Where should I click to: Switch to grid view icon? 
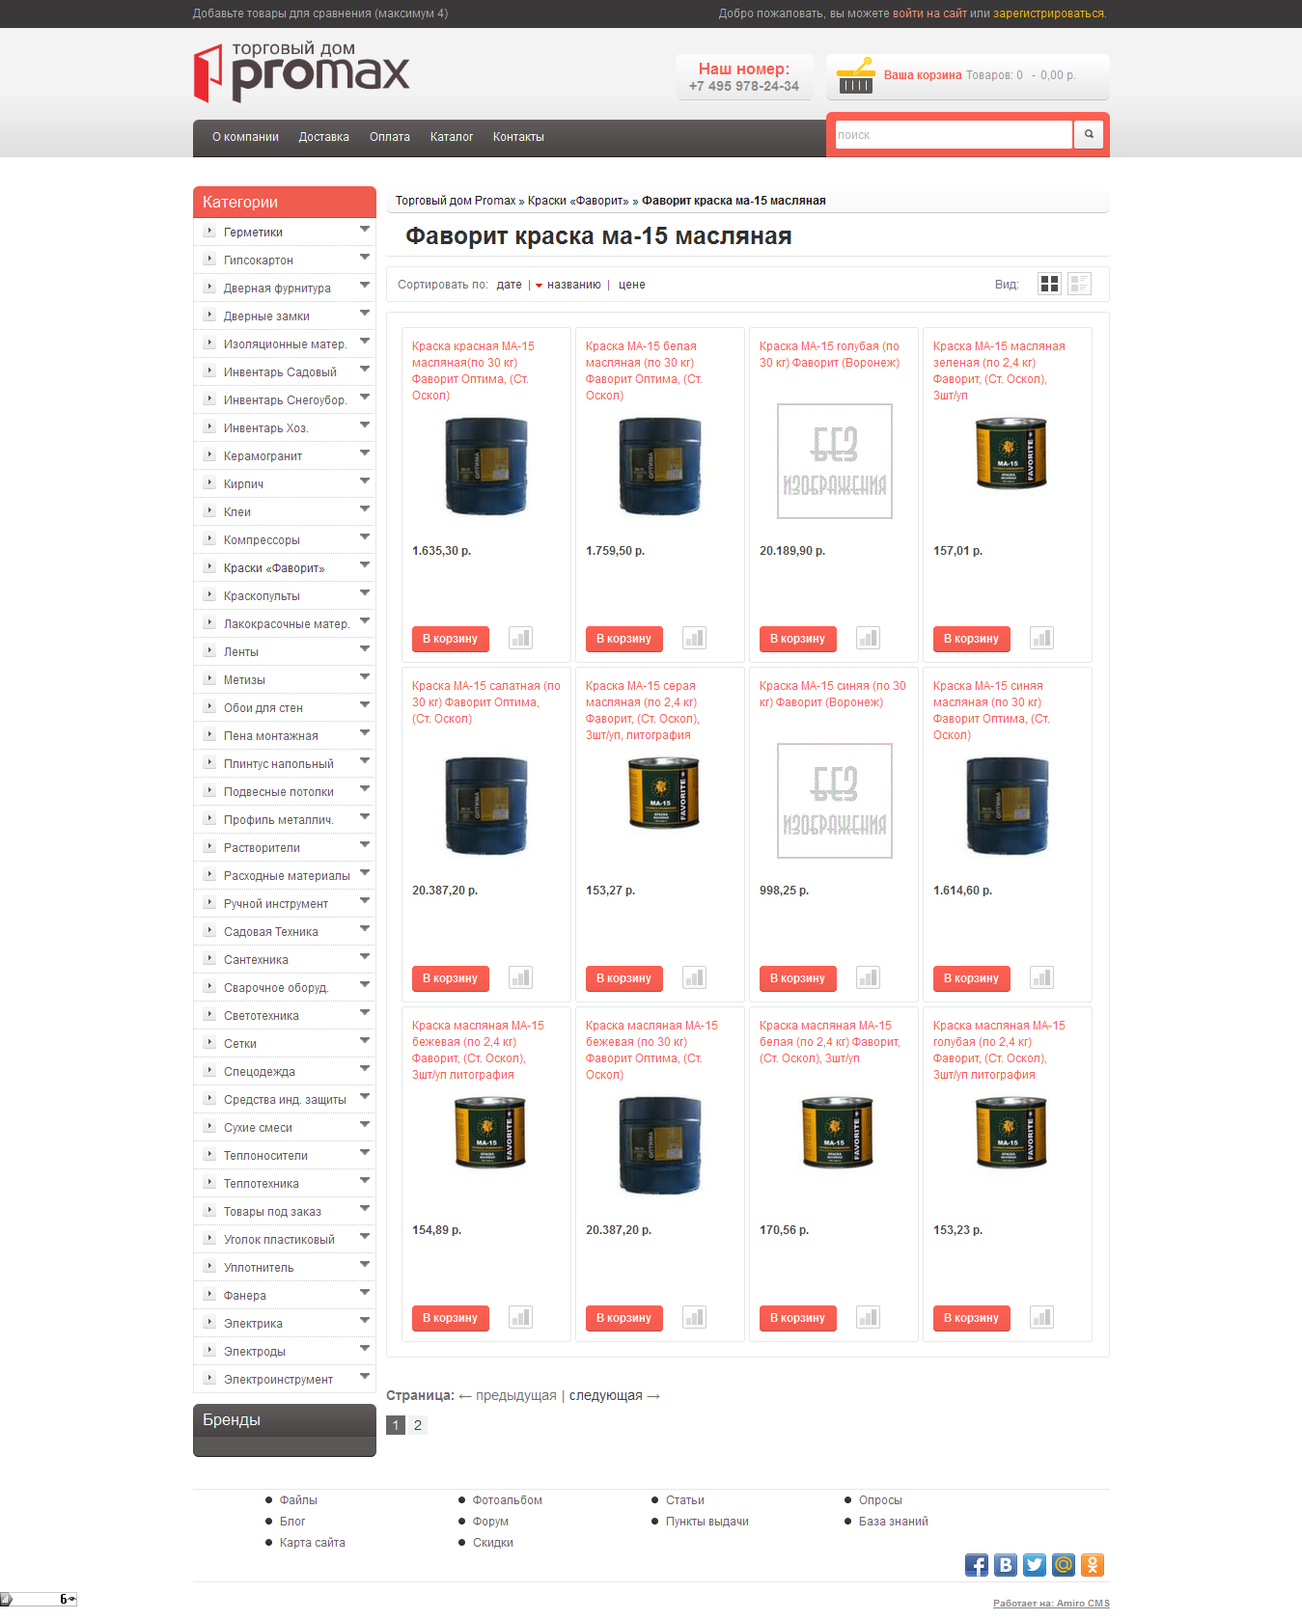pyautogui.click(x=1049, y=284)
